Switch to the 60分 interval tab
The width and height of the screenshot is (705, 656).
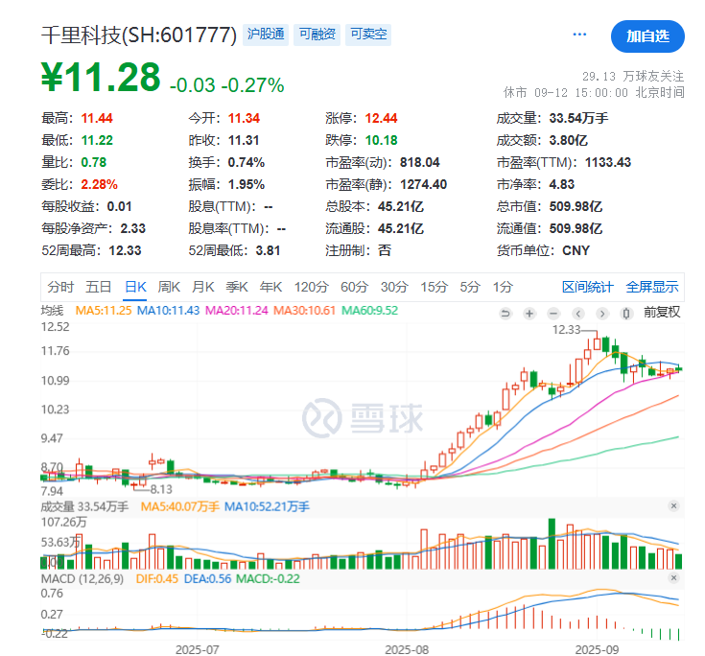click(x=354, y=287)
